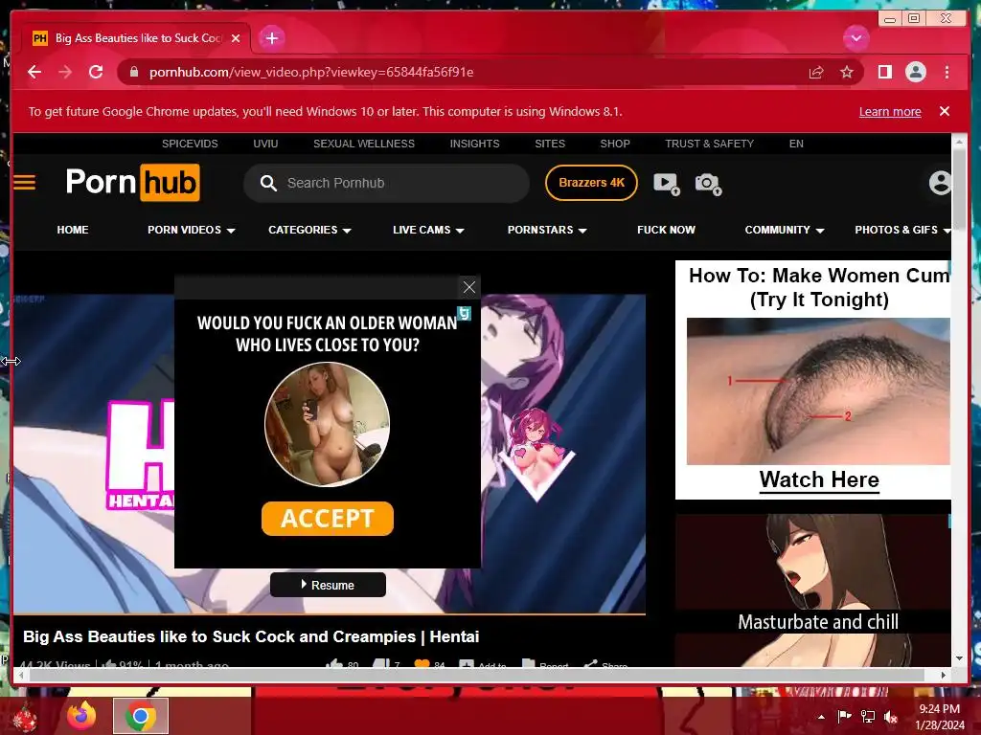The width and height of the screenshot is (981, 735).
Task: Click the browser address bar URL
Action: pos(311,73)
